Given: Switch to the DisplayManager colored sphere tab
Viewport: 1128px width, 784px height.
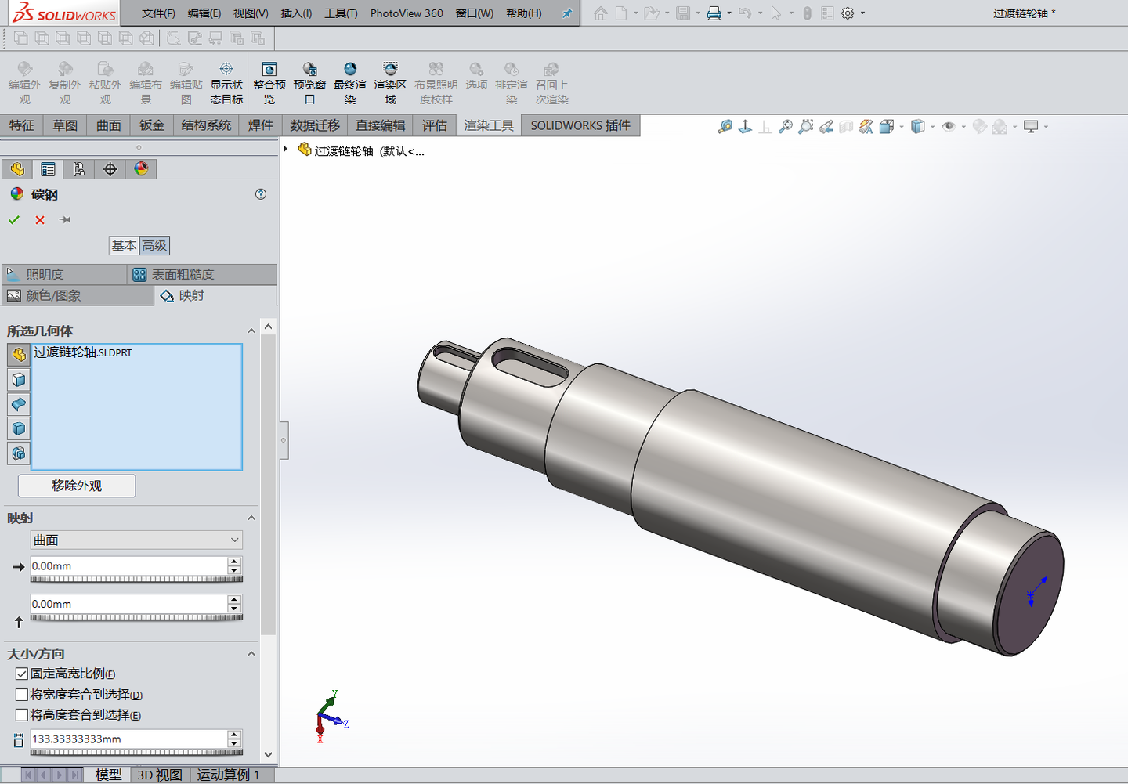Looking at the screenshot, I should pos(141,168).
